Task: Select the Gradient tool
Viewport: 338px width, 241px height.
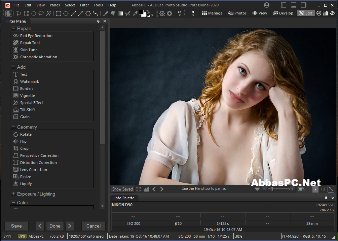Action: point(120,13)
